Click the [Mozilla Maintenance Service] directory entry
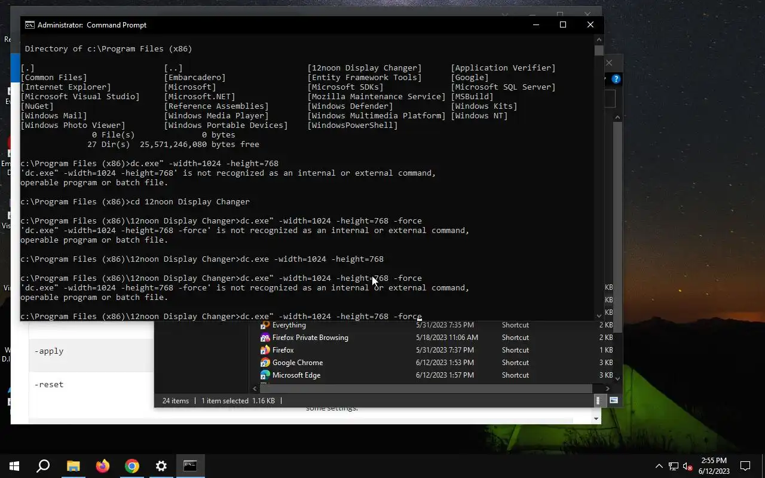Image resolution: width=765 pixels, height=478 pixels. (x=377, y=97)
